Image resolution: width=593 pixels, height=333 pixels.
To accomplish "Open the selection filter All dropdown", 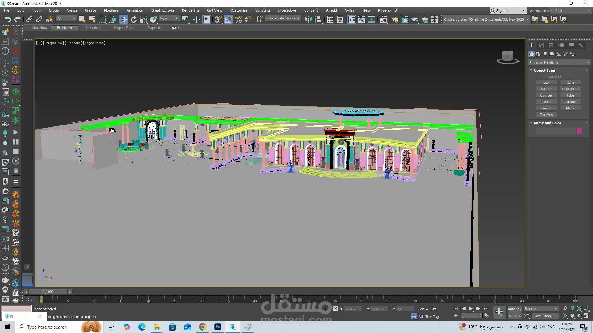I will (66, 19).
